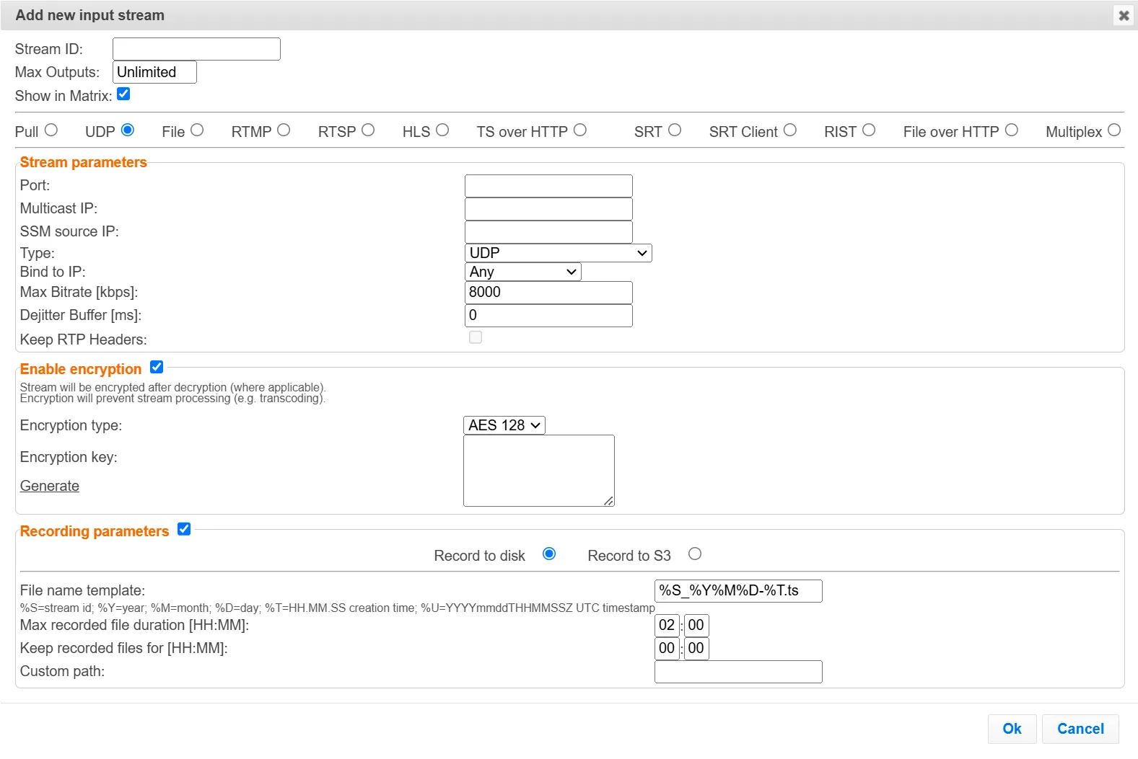Open the Bind to IP dropdown
This screenshot has width=1138, height=759.
(523, 272)
